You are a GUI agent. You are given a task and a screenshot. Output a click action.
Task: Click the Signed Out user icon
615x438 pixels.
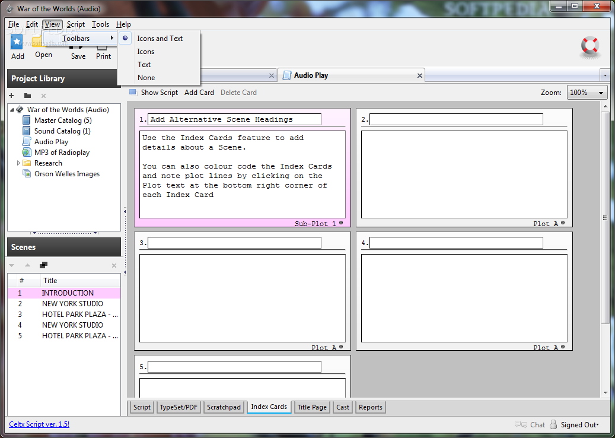(553, 424)
